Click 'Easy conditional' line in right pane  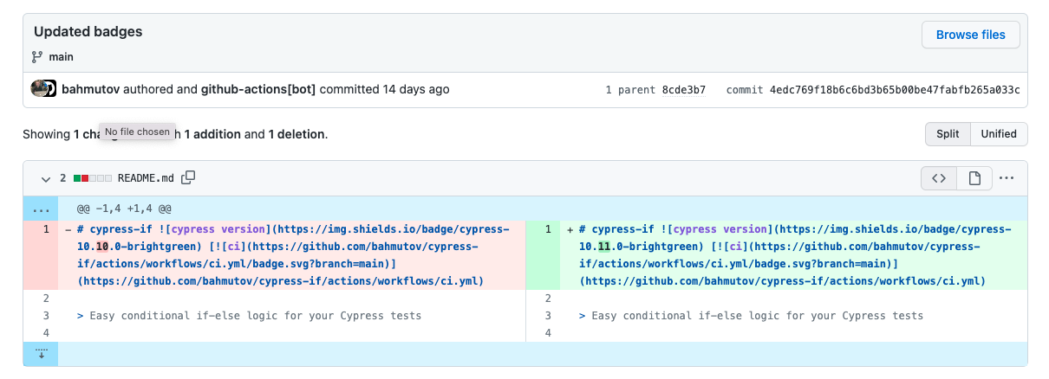click(x=751, y=316)
